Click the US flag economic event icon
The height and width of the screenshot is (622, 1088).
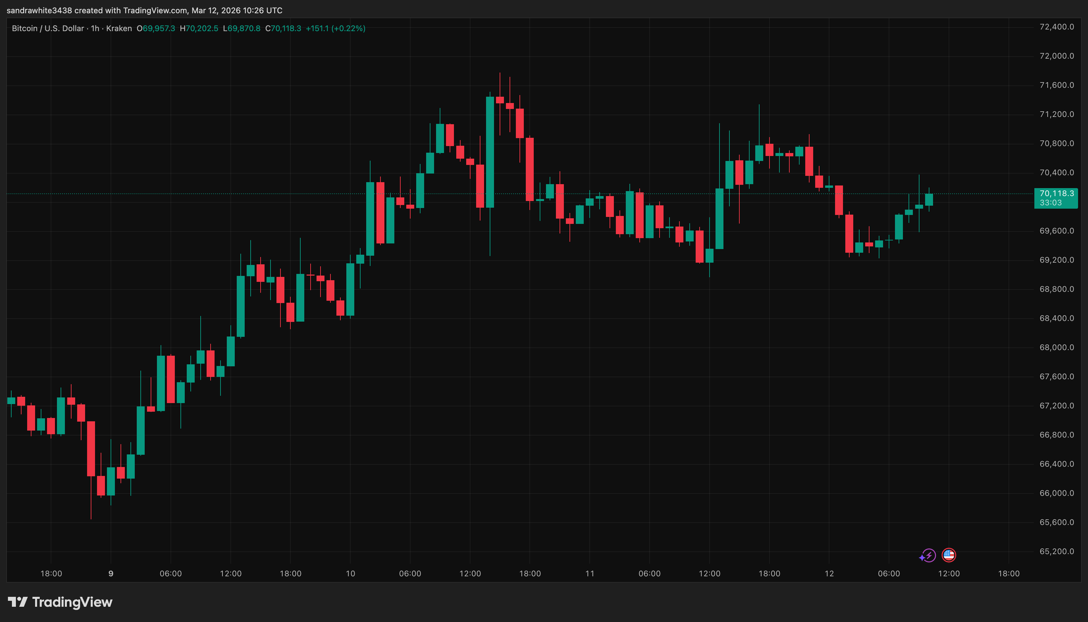pos(949,555)
